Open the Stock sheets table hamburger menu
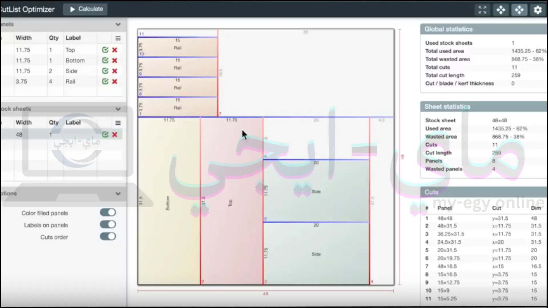548x308 pixels. (118, 123)
